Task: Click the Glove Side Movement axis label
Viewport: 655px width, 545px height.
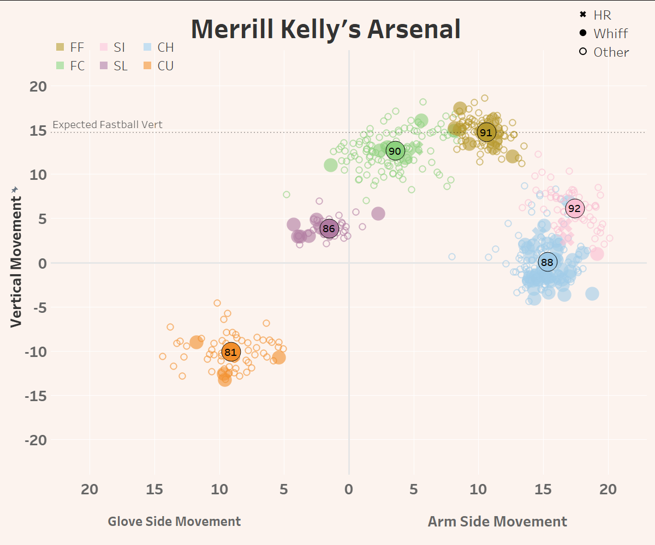Action: [174, 522]
